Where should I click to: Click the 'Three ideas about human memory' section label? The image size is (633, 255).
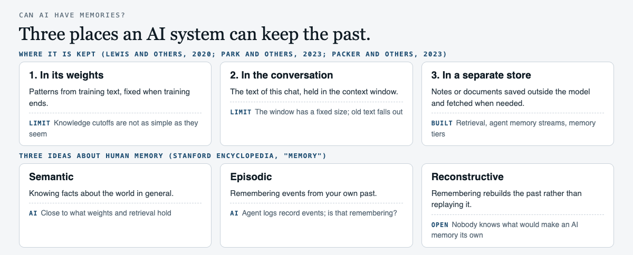click(x=173, y=156)
